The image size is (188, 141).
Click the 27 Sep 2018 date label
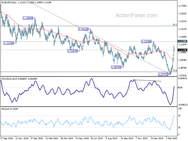pyautogui.click(x=7, y=138)
